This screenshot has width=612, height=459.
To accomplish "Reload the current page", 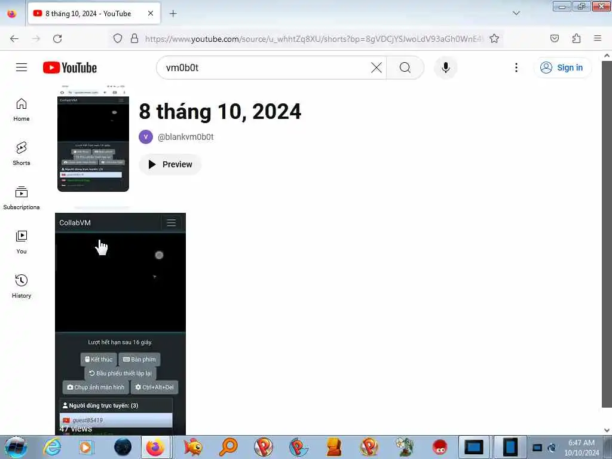I will [x=57, y=39].
